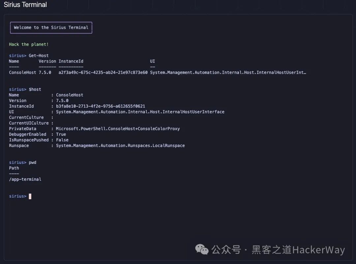Click the 'CurrentUICulture' property label
Image resolution: width=356 pixels, height=264 pixels.
point(29,123)
